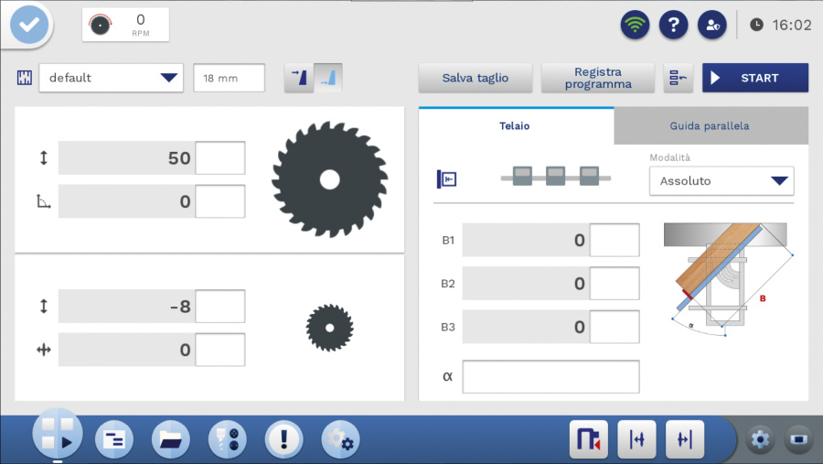This screenshot has height=464, width=823.
Task: Open the tools and blades icon in bottom bar
Action: [227, 439]
